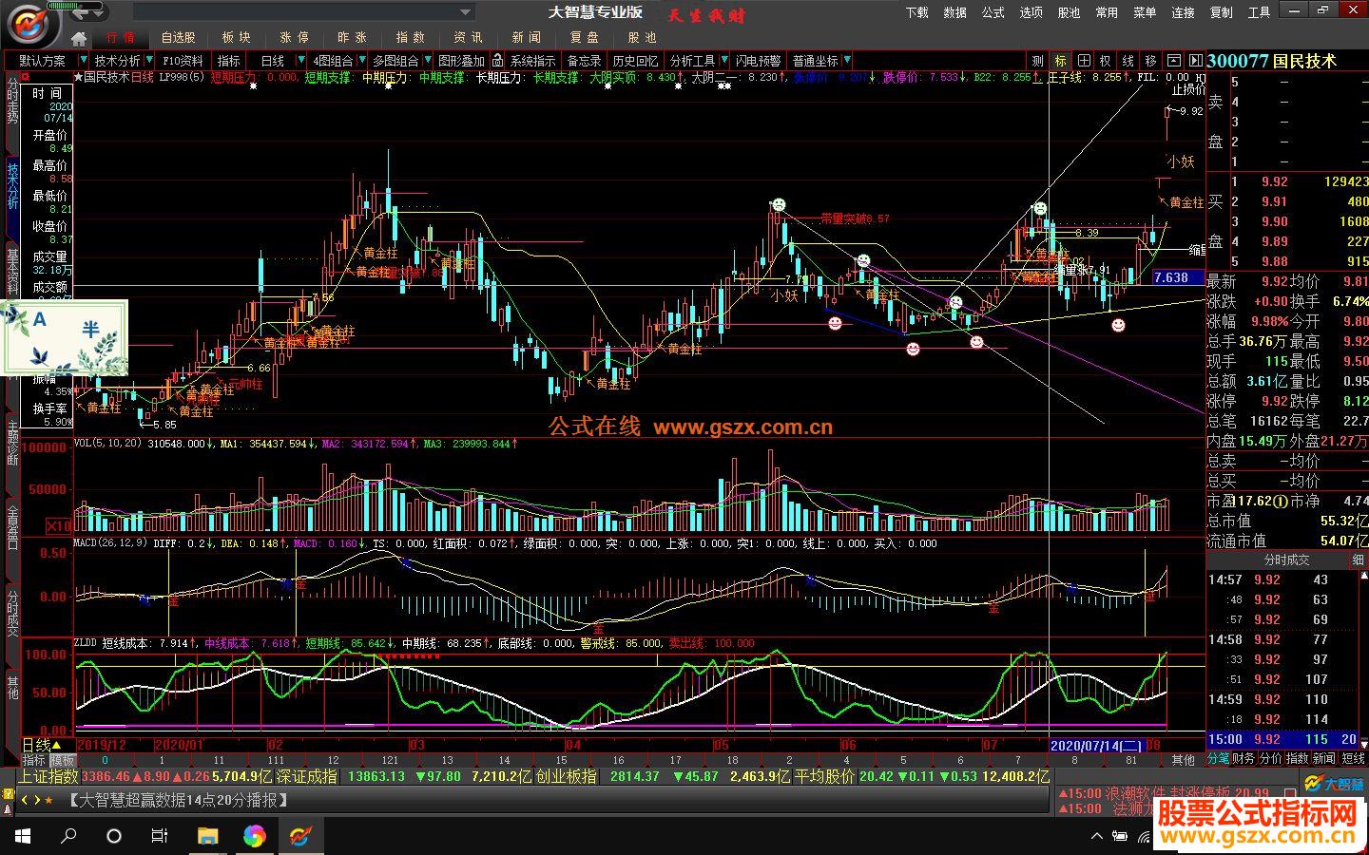The image size is (1369, 855).
Task: Click the 大智慧 app icon on taskbar
Action: point(300,836)
